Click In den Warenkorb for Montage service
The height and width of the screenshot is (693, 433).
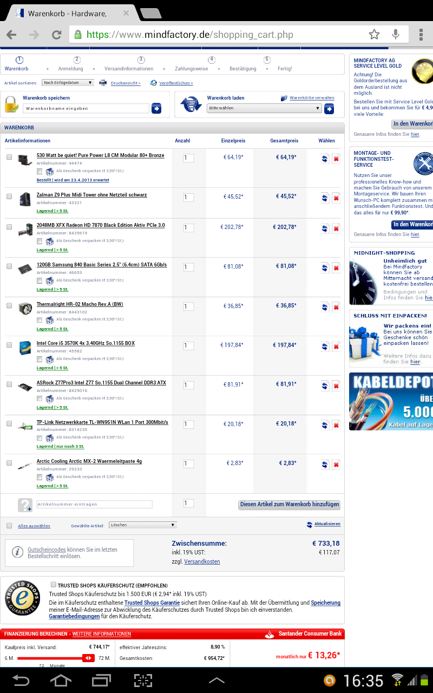(412, 224)
